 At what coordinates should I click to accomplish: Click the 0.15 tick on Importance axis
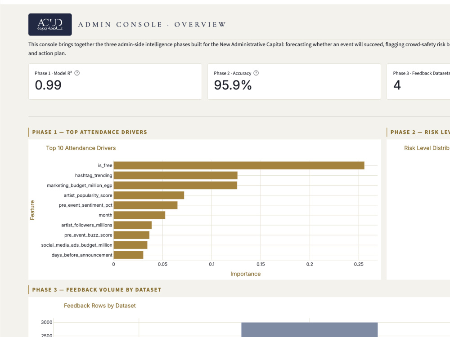pos(261,264)
